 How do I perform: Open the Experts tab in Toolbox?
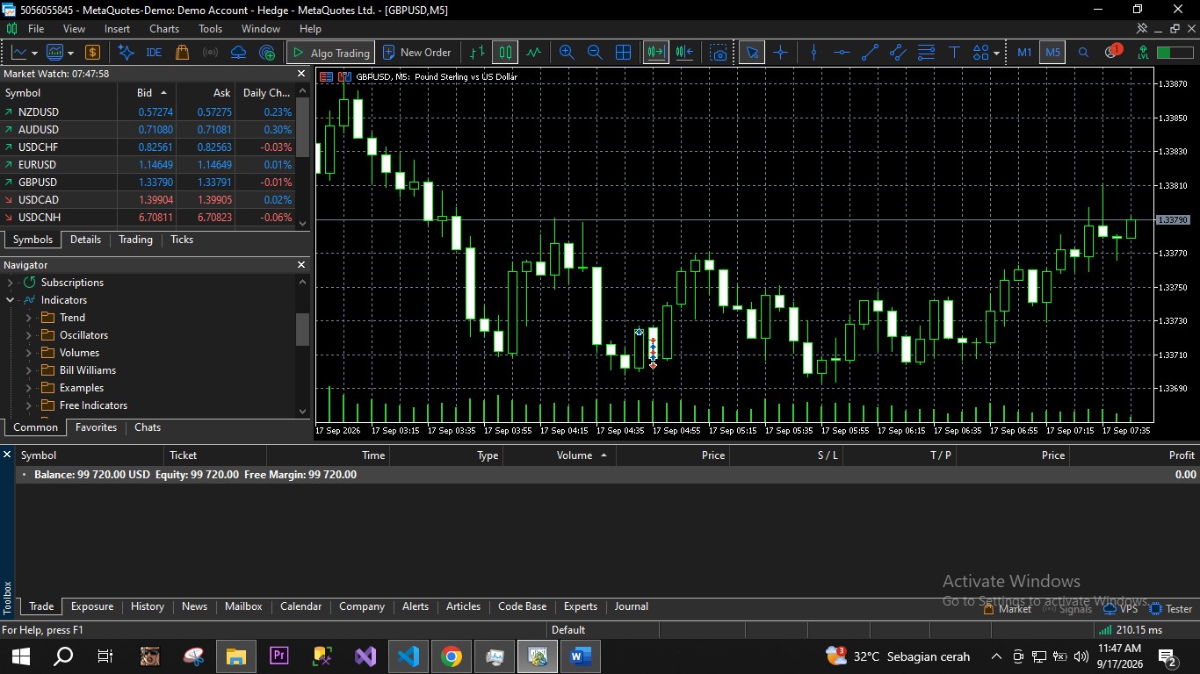click(x=580, y=606)
